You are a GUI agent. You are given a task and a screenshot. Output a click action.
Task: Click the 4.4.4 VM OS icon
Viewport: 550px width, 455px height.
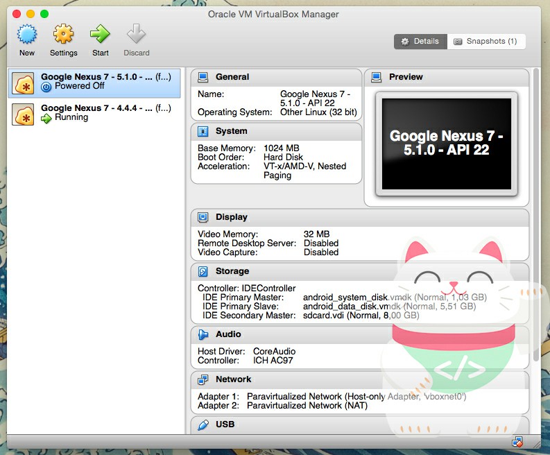23,114
